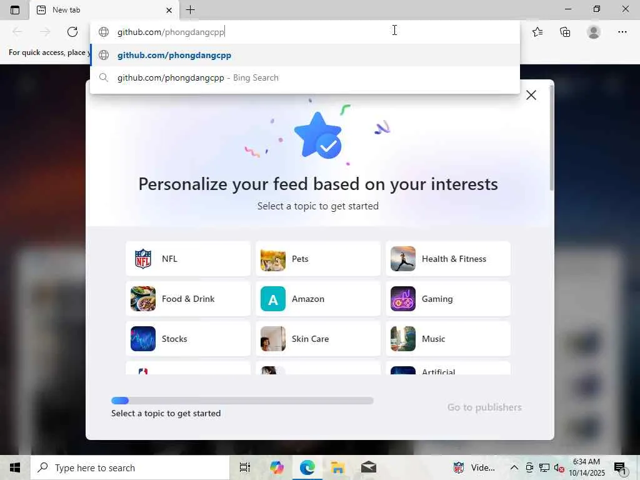Open the notification center icon
Screen dimensions: 640x480
coord(620,467)
